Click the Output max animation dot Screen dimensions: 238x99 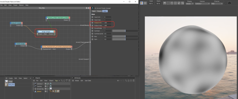(93, 25)
